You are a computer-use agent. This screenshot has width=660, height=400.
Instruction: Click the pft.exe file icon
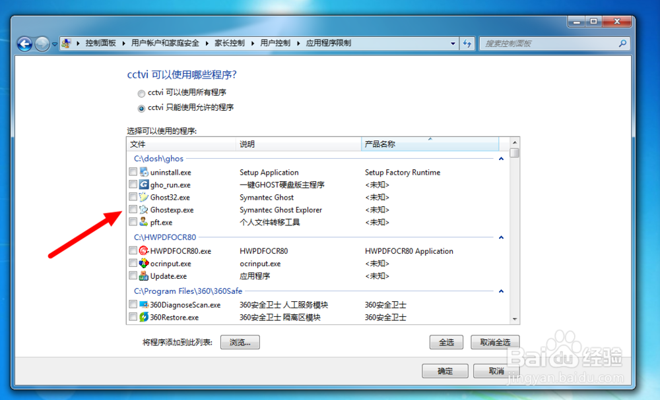[x=144, y=221]
